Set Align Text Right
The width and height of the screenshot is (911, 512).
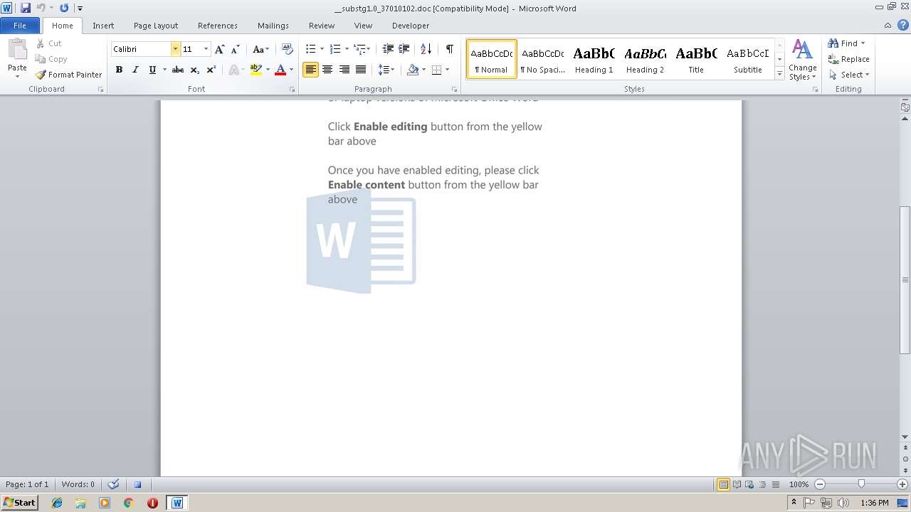click(344, 70)
